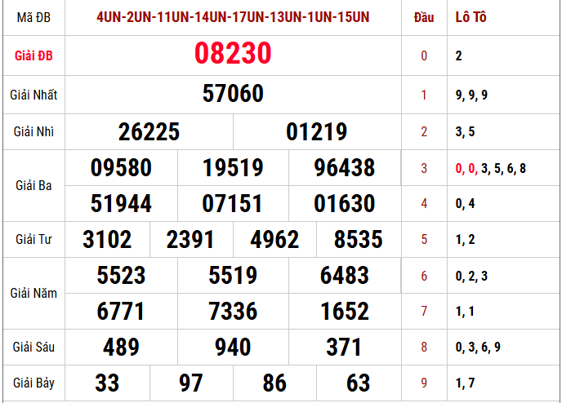
Task: Click the Lô Tô column header
Action: [x=471, y=17]
